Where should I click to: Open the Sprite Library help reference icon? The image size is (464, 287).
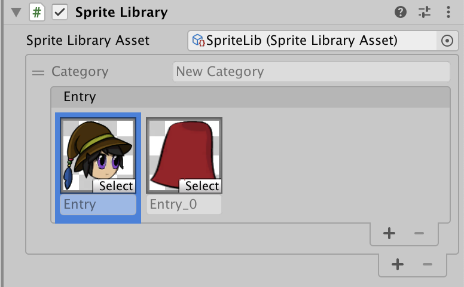point(401,12)
